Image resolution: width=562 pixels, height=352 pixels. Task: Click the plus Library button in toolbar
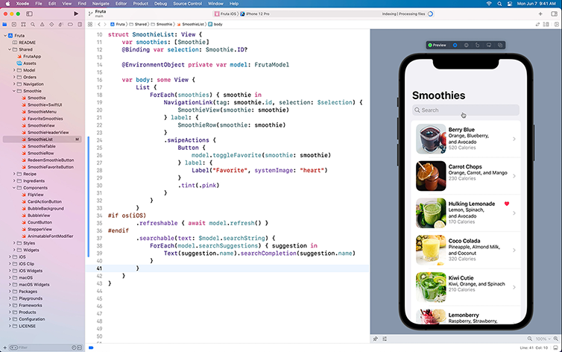click(x=540, y=13)
